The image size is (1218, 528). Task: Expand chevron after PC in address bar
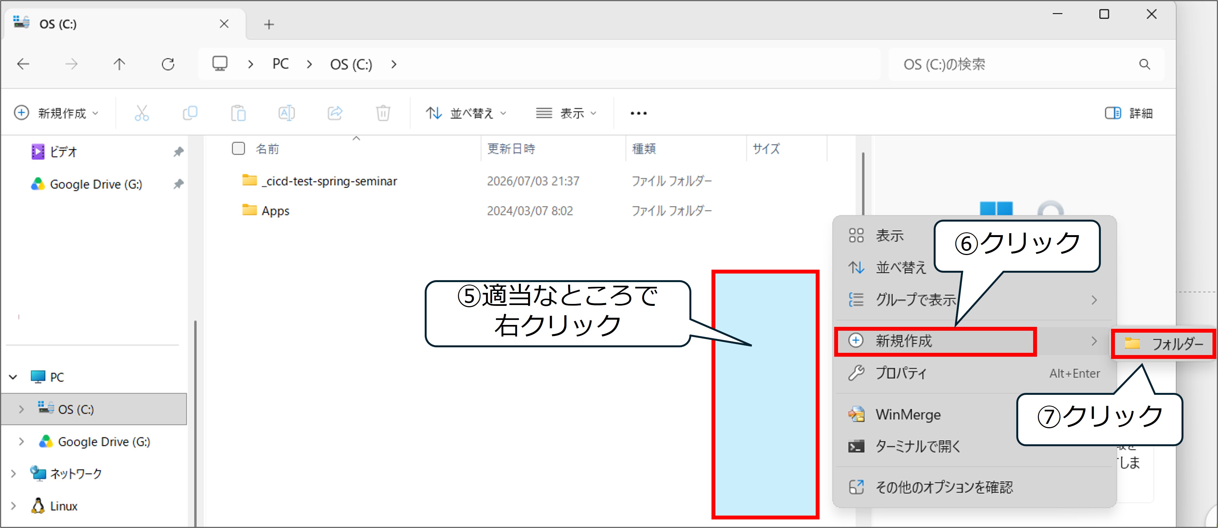(309, 64)
